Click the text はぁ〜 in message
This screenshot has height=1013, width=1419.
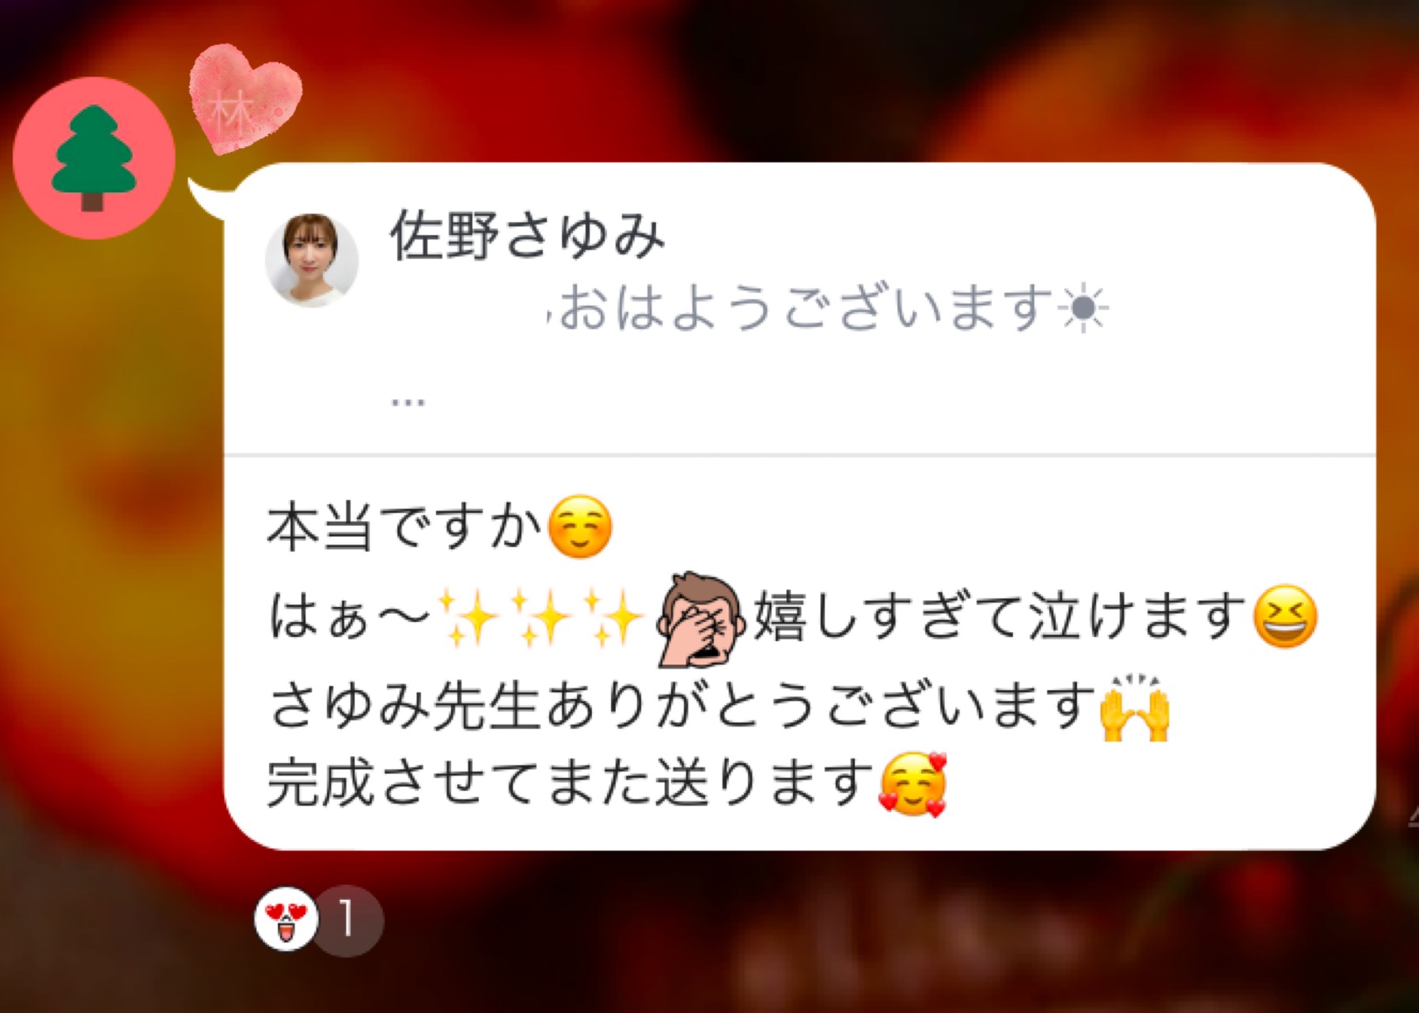351,617
